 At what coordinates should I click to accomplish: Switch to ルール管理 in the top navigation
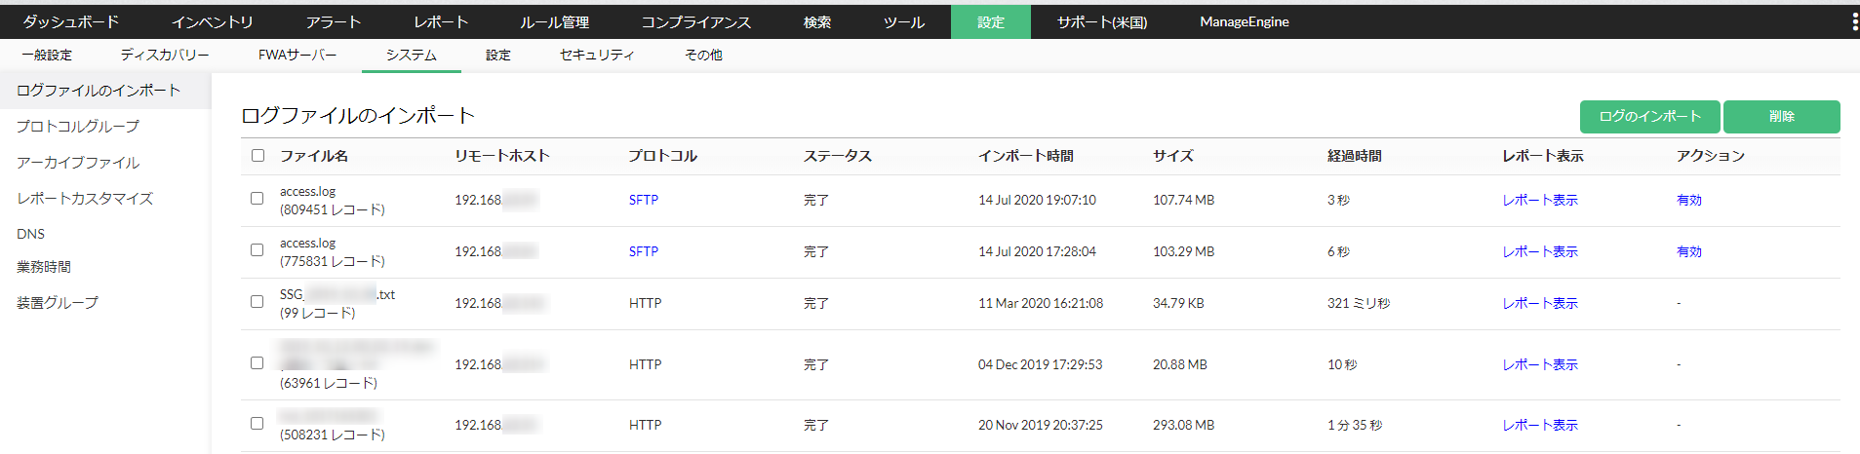pos(554,21)
